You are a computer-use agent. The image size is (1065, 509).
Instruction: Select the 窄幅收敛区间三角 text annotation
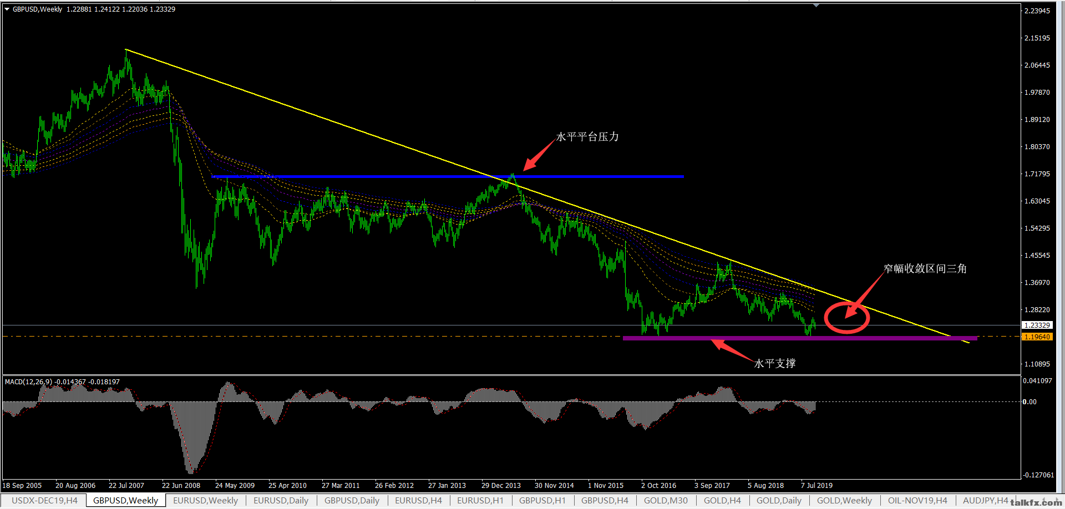925,268
